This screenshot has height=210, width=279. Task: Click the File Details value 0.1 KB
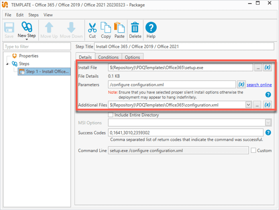click(x=114, y=76)
